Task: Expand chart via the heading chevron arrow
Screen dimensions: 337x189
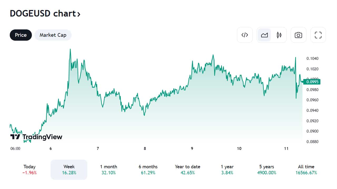Action: click(78, 14)
